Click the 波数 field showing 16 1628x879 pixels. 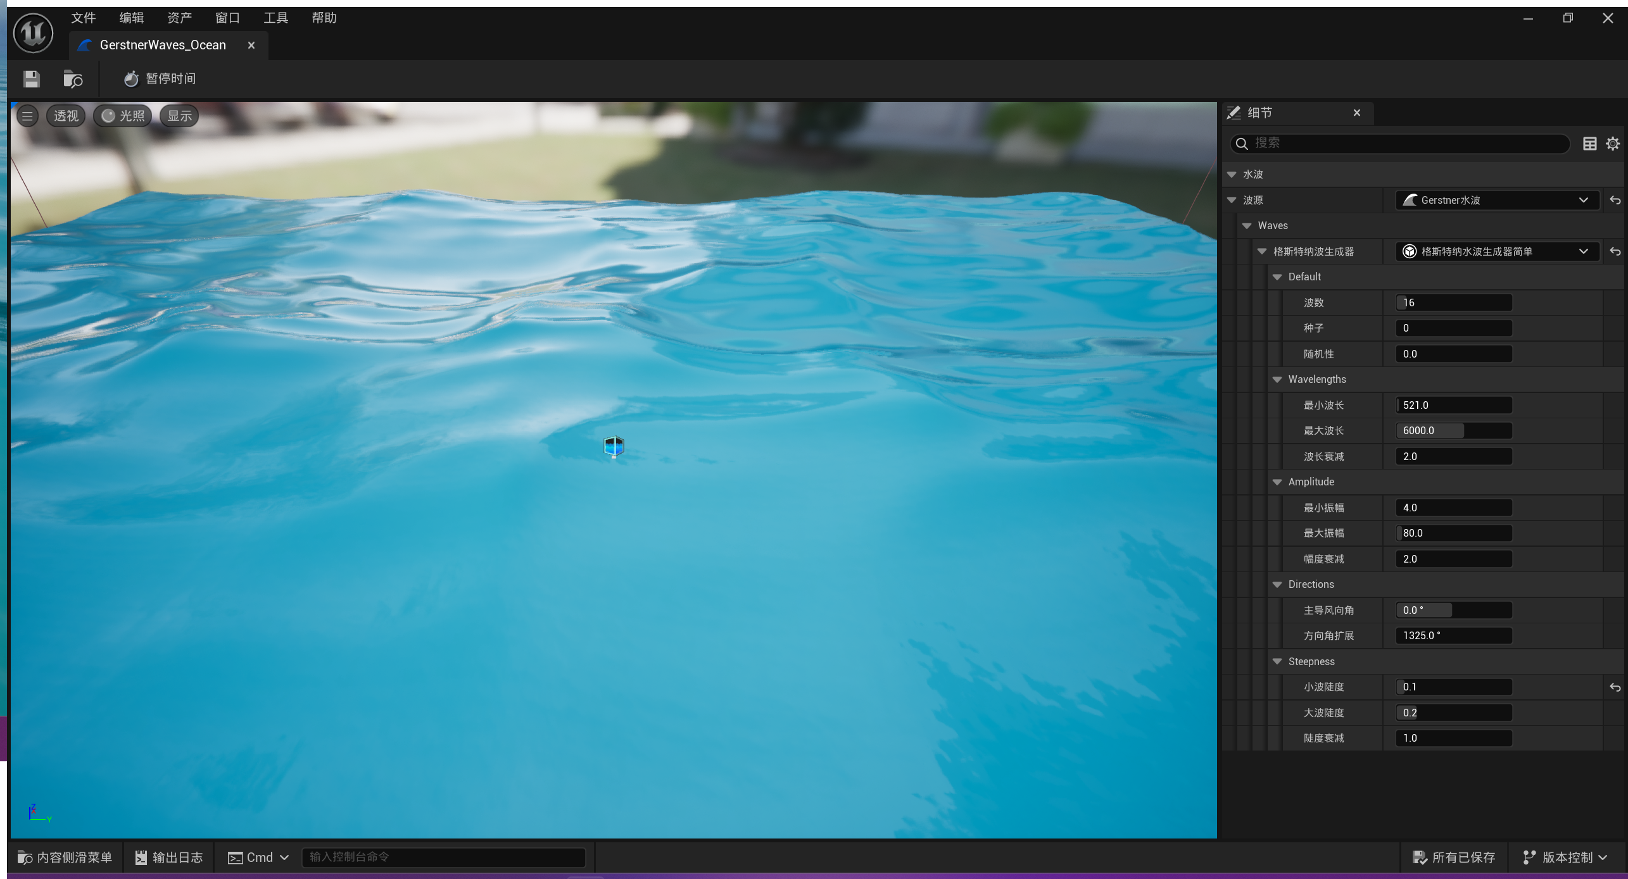click(1454, 302)
